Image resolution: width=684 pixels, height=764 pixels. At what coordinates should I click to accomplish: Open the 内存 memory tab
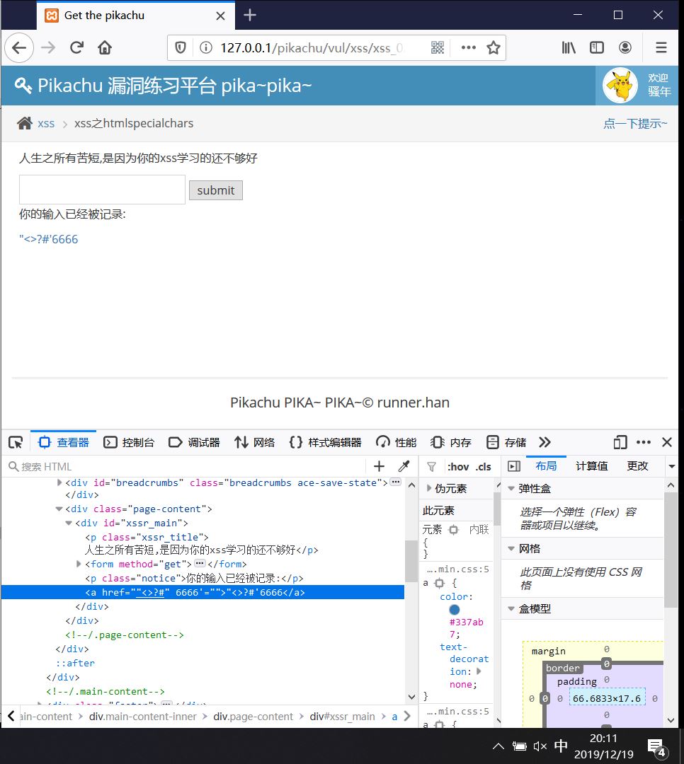click(451, 442)
